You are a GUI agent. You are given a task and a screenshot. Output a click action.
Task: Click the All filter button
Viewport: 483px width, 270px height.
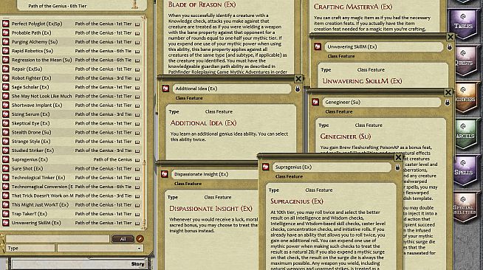pos(123,239)
